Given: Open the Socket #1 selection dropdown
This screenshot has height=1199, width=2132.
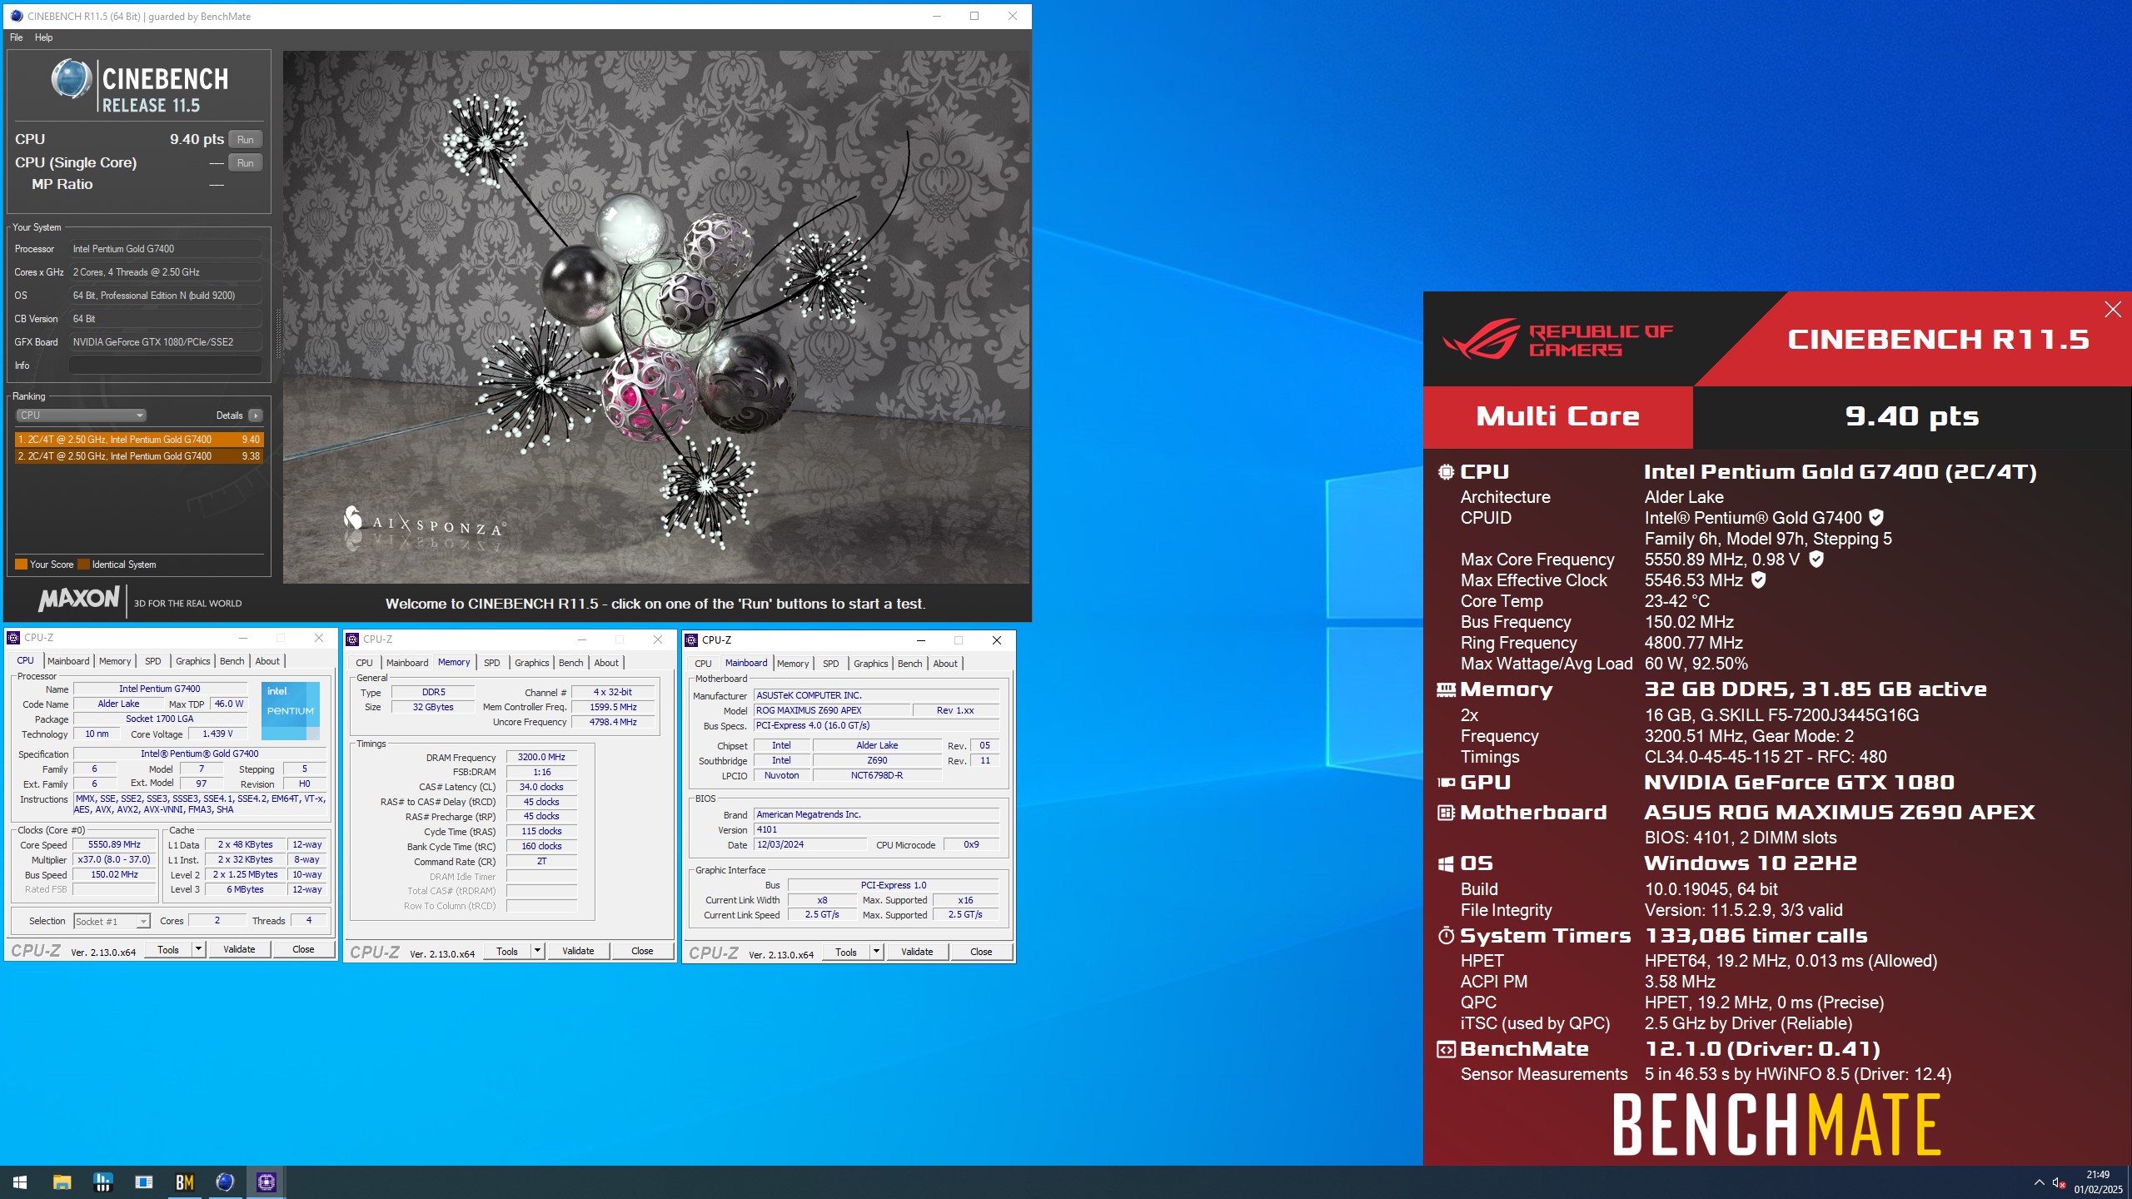Looking at the screenshot, I should pos(112,921).
